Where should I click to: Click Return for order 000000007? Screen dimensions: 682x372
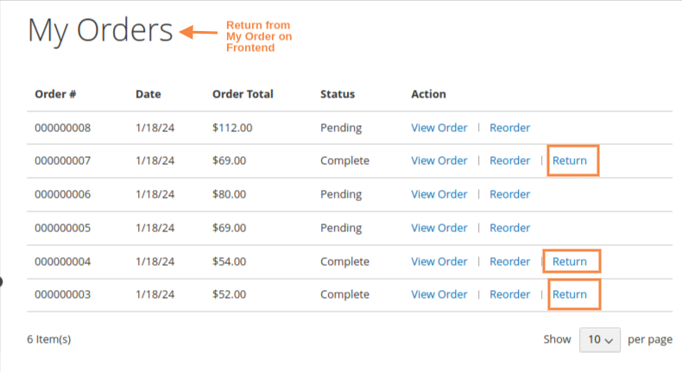(570, 161)
